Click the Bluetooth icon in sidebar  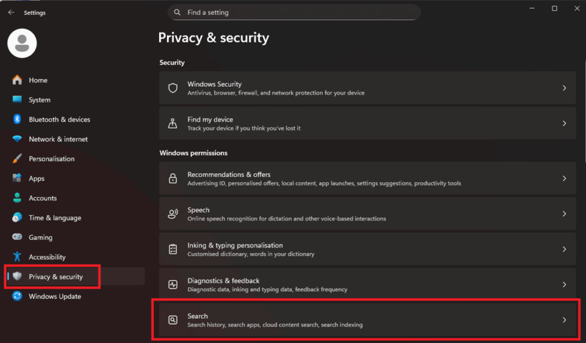click(x=17, y=119)
